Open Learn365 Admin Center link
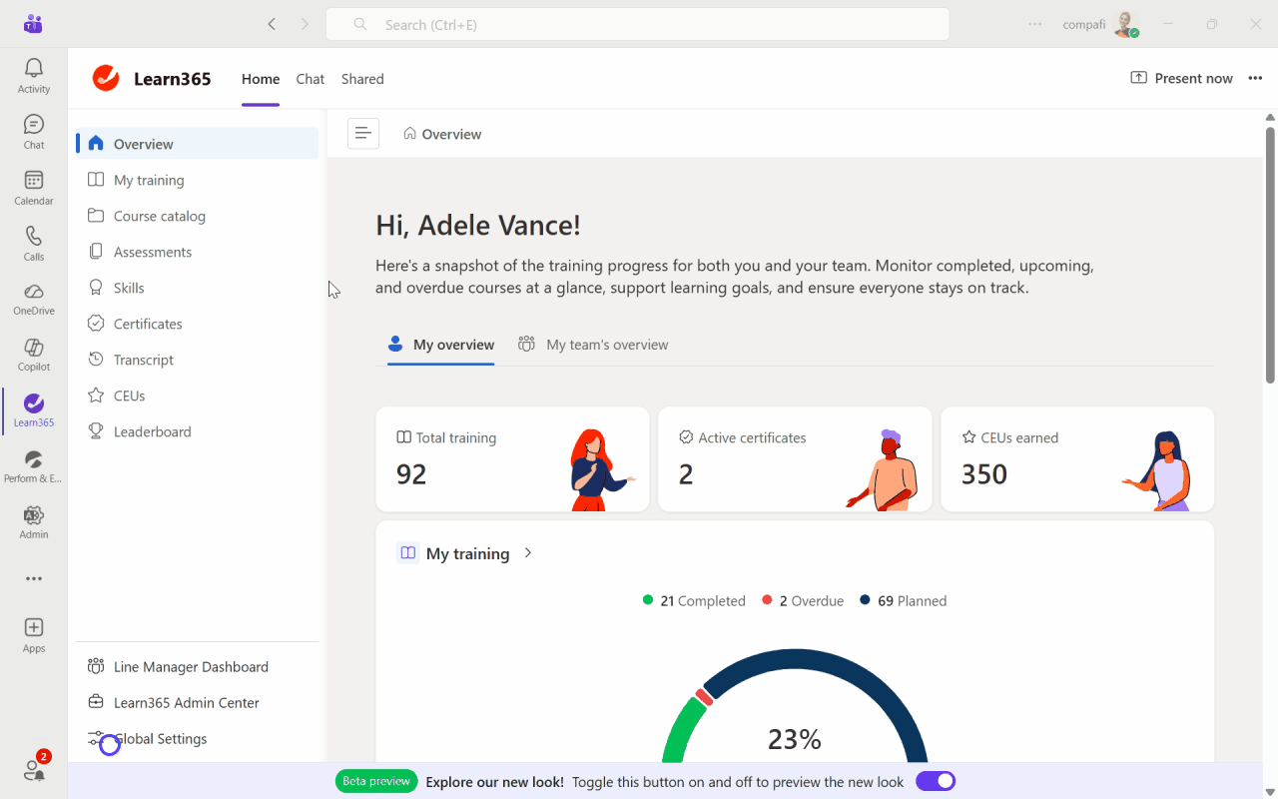 click(186, 702)
